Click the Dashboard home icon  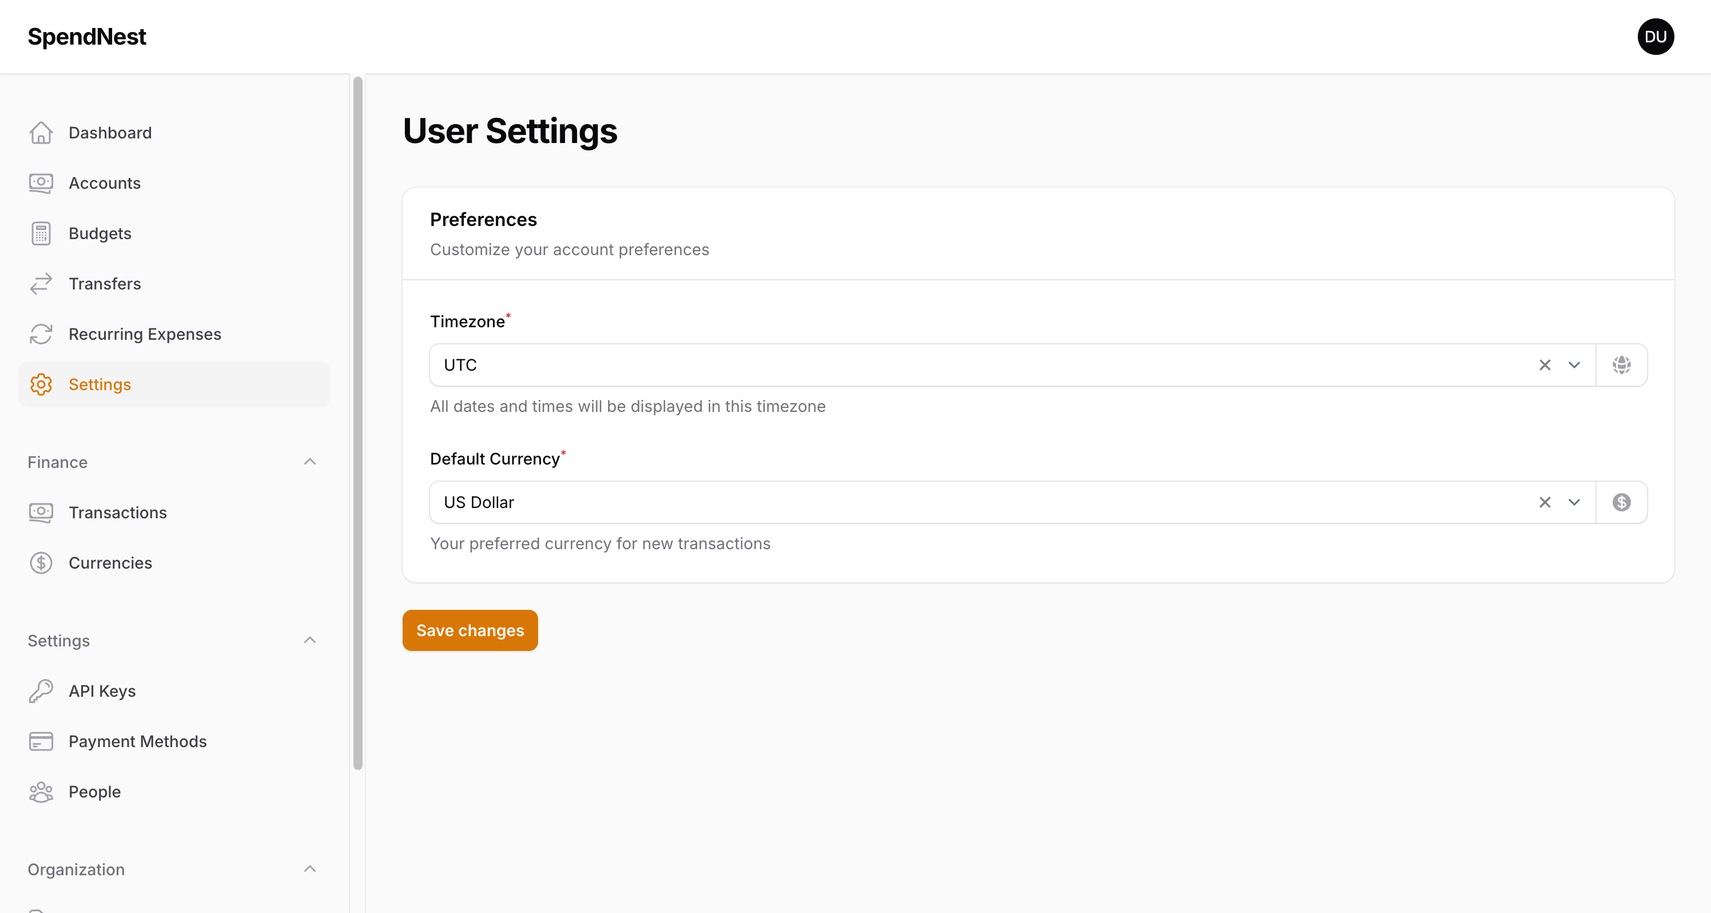(x=41, y=133)
